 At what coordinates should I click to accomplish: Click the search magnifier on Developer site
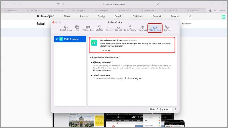tap(190, 16)
